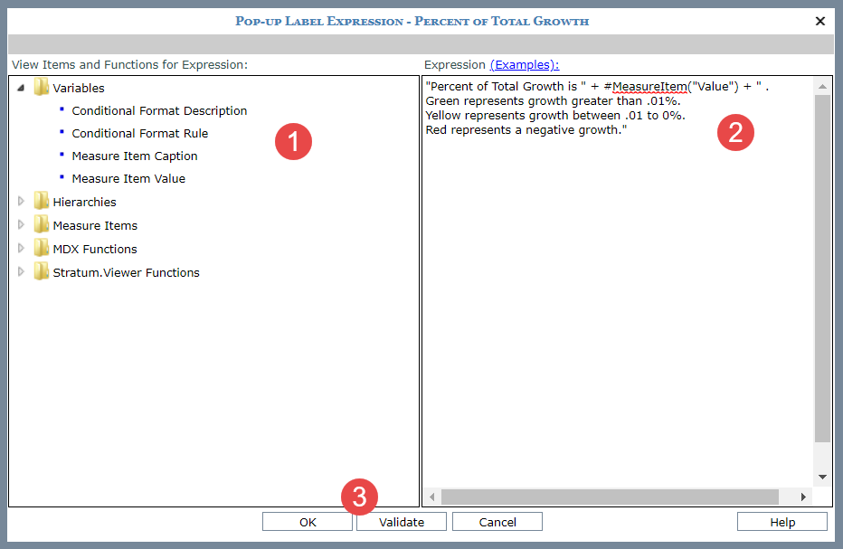Expand the Hierarchies tree node
843x549 pixels.
22,202
